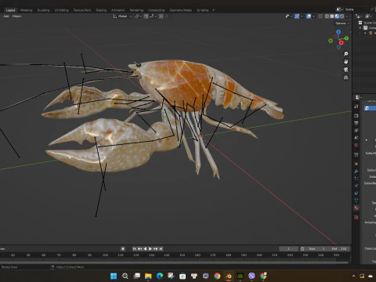This screenshot has width=376, height=282.
Task: Open the Object properties tab
Action: coord(356,164)
